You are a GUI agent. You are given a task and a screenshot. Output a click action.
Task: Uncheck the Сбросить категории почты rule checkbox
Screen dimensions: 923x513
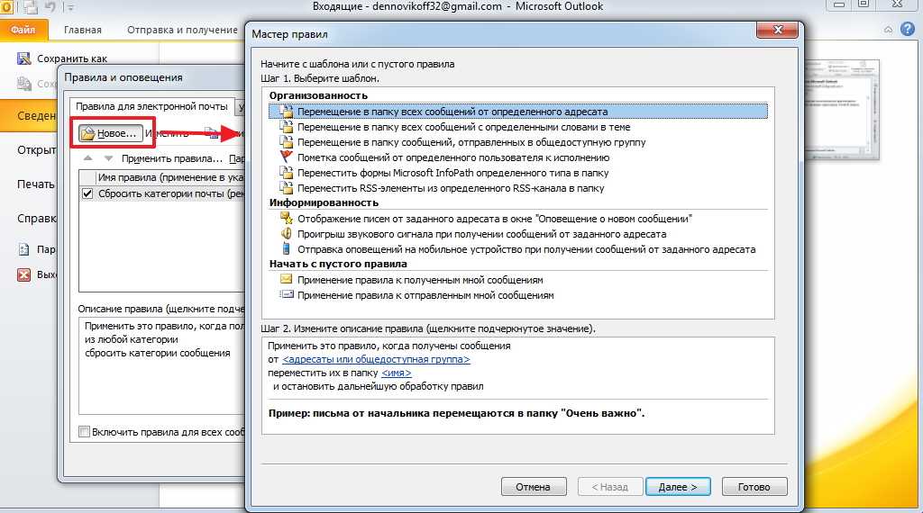(x=87, y=193)
